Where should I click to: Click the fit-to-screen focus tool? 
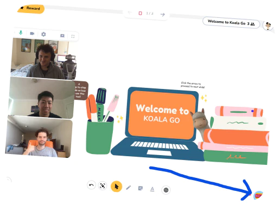click(x=103, y=185)
